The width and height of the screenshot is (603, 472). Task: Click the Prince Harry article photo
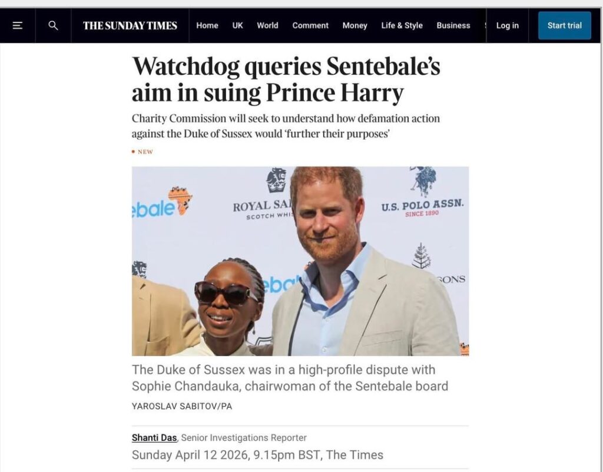301,261
